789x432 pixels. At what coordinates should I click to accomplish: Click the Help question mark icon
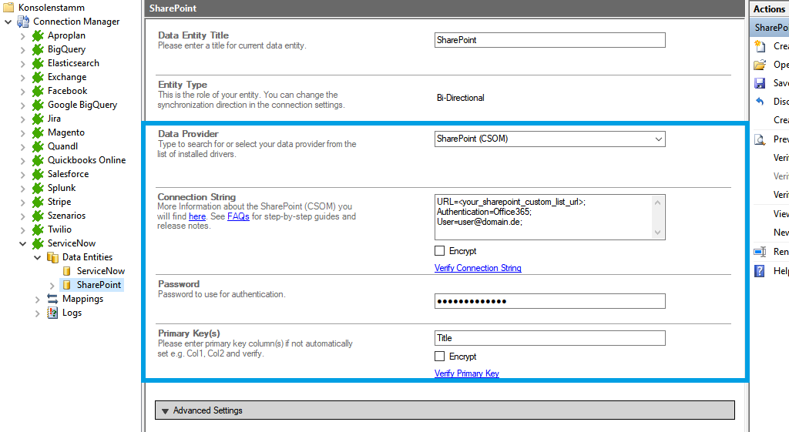pos(760,271)
